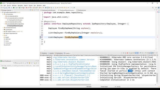
Task: Open the Navigate menu
Action: [x=20, y=5]
